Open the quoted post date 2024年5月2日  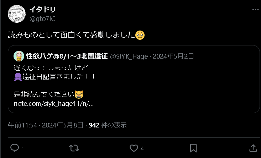coord(173,56)
